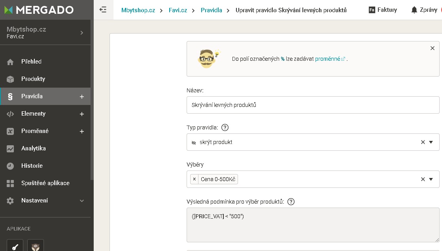Screen dimensions: 442x251
Task: Click into the Název text field
Action: [x=313, y=105]
